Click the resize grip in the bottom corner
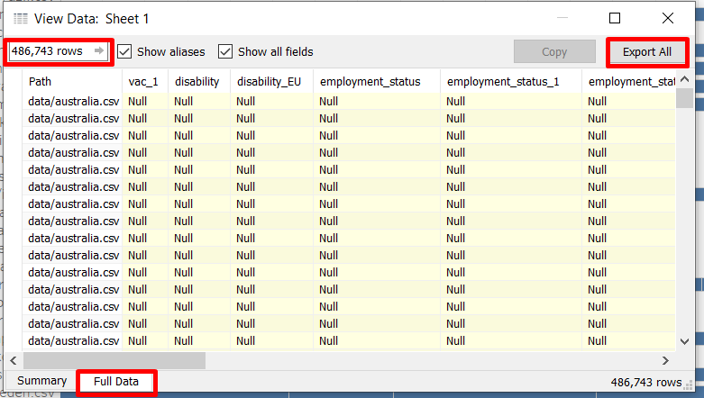This screenshot has width=704, height=398. click(x=689, y=384)
